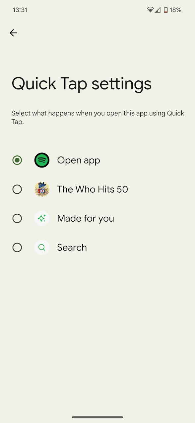Screen dimensions: 195x423
Task: Tap the The Who Hits 50 album artwork
Action: [42, 189]
